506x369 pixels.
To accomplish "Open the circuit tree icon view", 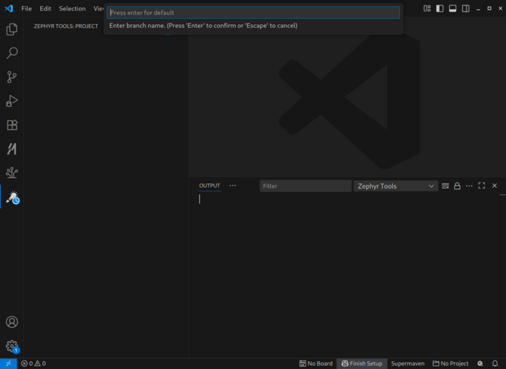I will tap(12, 173).
